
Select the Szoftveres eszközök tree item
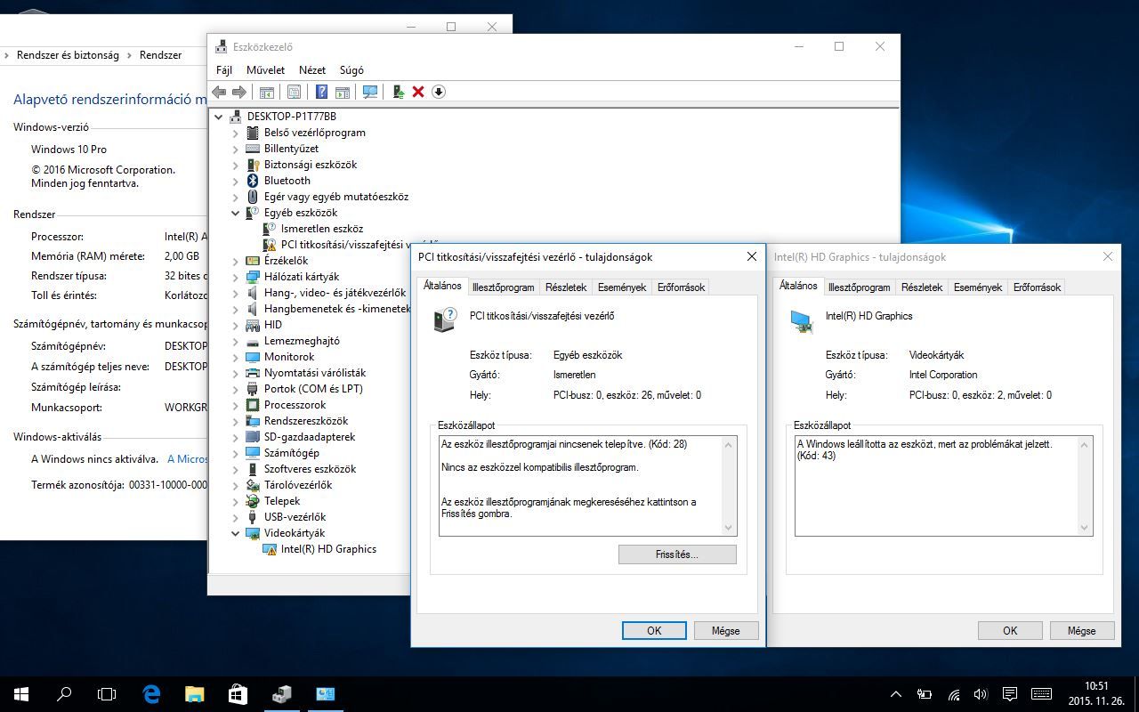click(310, 469)
